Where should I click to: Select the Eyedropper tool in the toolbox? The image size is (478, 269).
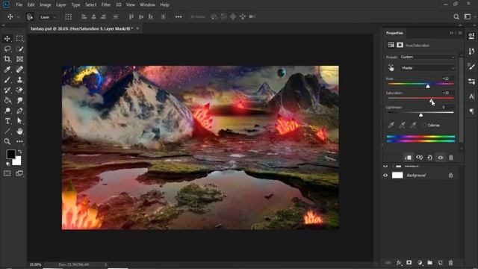pos(7,69)
